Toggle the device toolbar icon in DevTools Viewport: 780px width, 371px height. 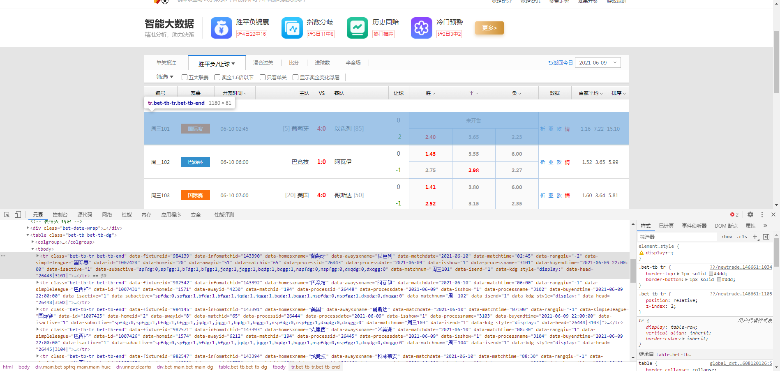click(x=18, y=214)
